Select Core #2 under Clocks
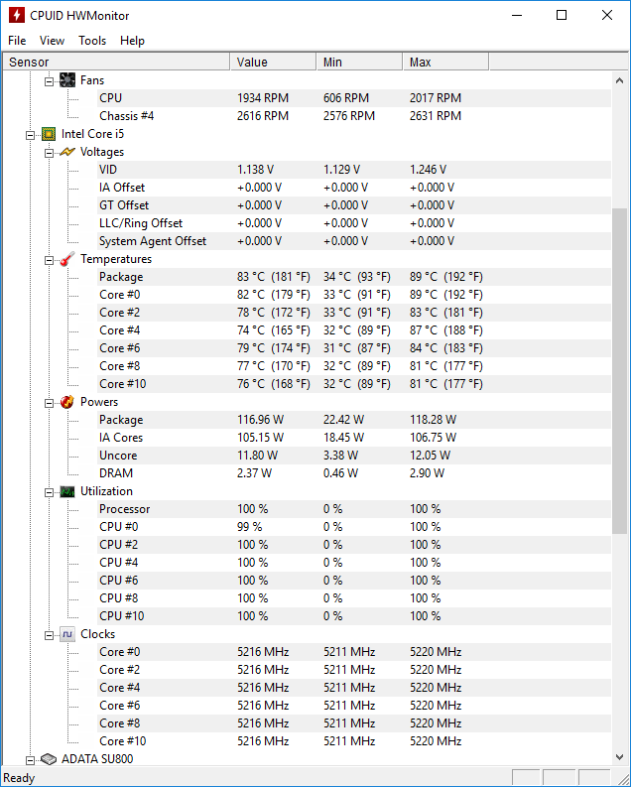The height and width of the screenshot is (787, 631). pos(354,670)
